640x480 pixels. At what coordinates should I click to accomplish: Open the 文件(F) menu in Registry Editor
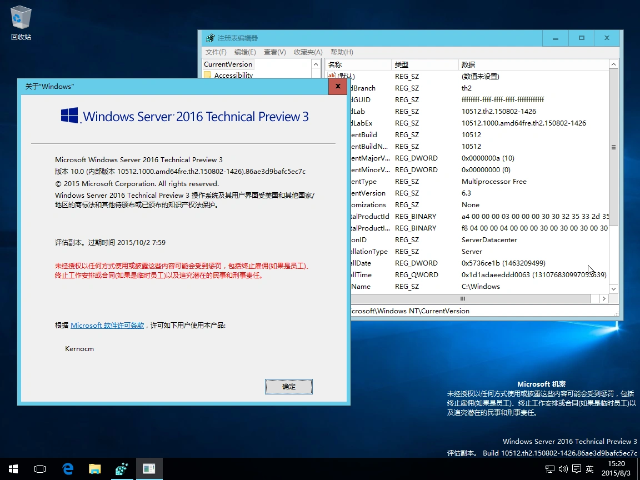tap(216, 52)
